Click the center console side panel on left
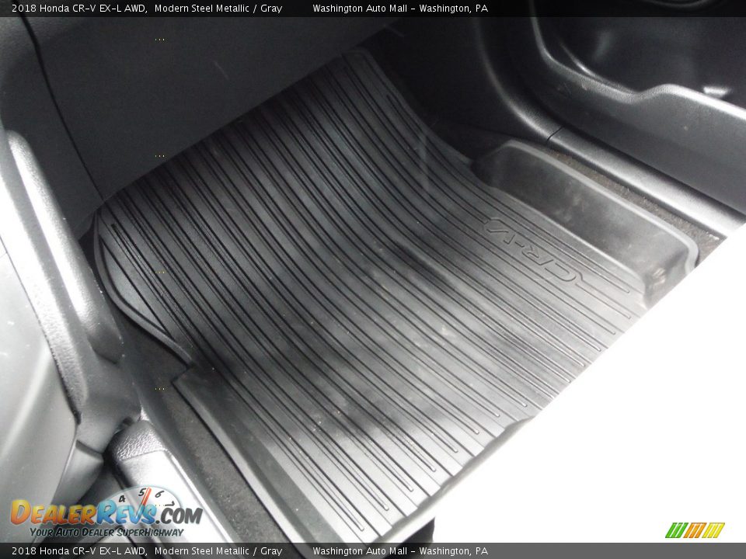Screen dimensions: 746x559 coord(39,349)
